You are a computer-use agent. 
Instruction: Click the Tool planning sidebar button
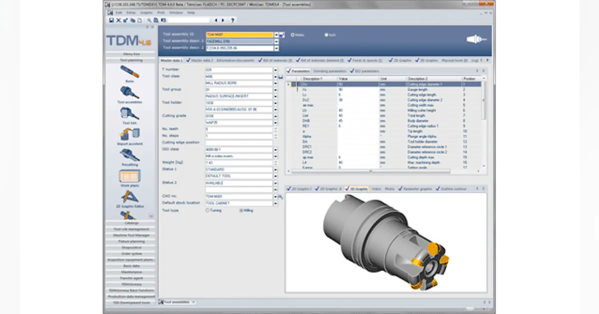point(131,60)
